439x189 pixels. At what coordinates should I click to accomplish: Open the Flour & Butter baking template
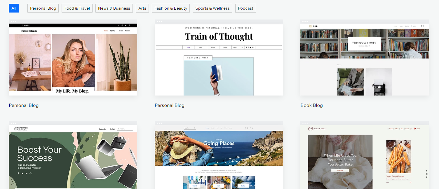click(365, 155)
